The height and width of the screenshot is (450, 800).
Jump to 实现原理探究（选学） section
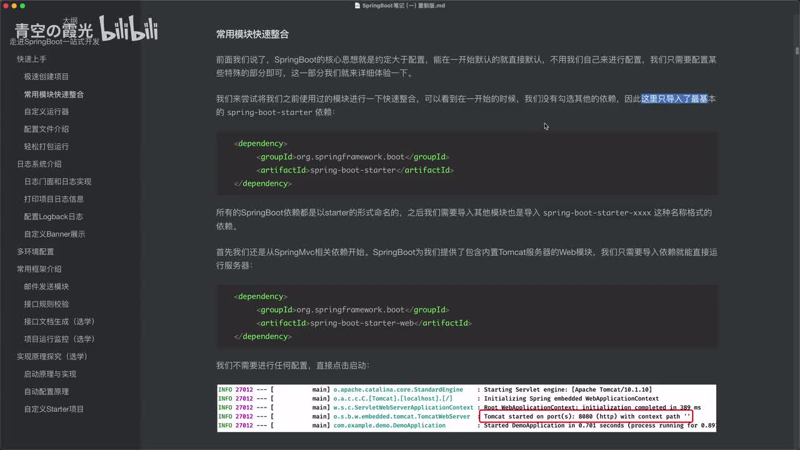point(52,357)
